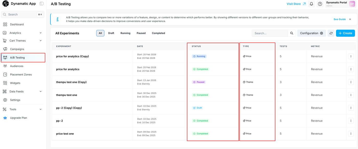Filter experiments by Running tab
The height and width of the screenshot is (149, 358).
click(x=125, y=33)
